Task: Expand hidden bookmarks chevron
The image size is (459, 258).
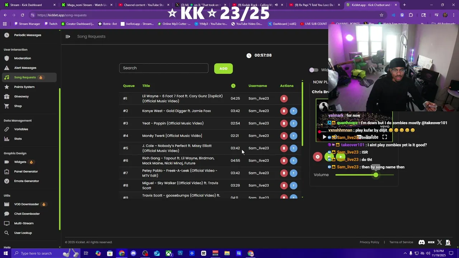Action: point(422,24)
